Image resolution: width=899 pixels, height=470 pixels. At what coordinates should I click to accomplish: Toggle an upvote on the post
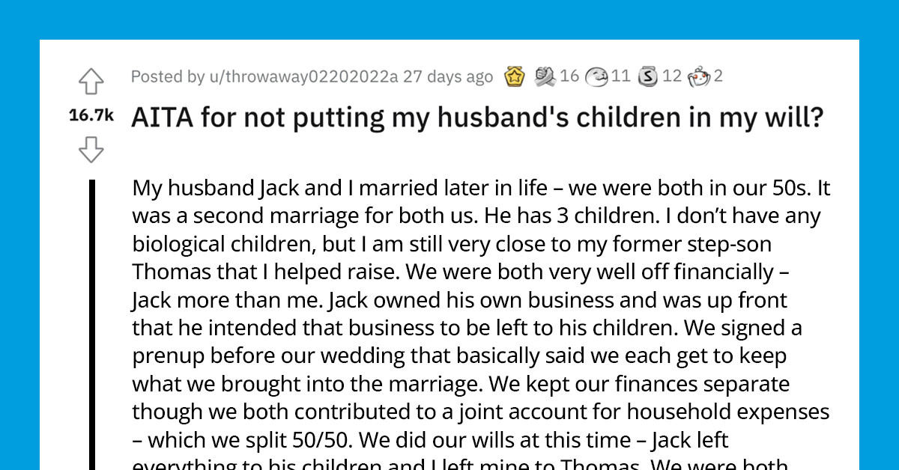click(91, 82)
